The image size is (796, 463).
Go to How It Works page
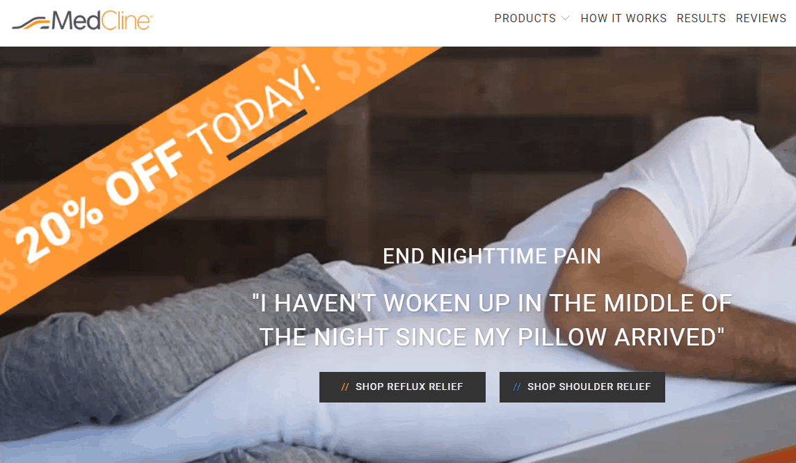(623, 18)
